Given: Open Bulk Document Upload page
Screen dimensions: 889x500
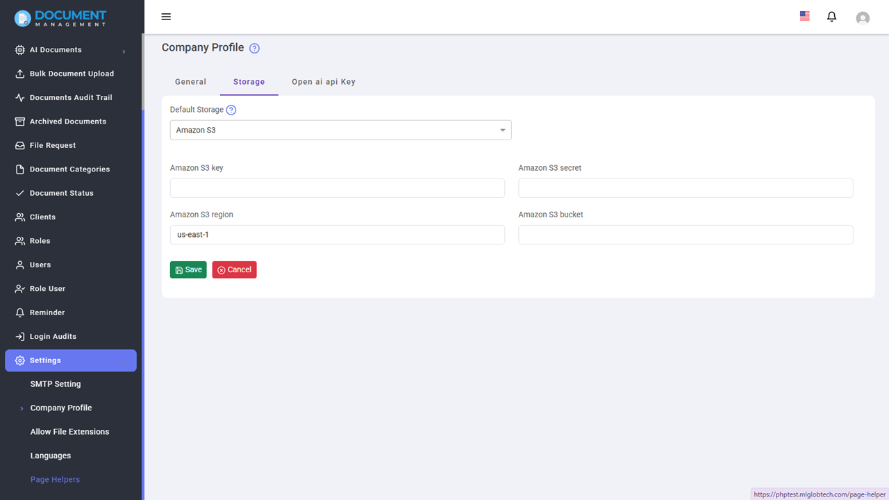Looking at the screenshot, I should click(x=72, y=74).
